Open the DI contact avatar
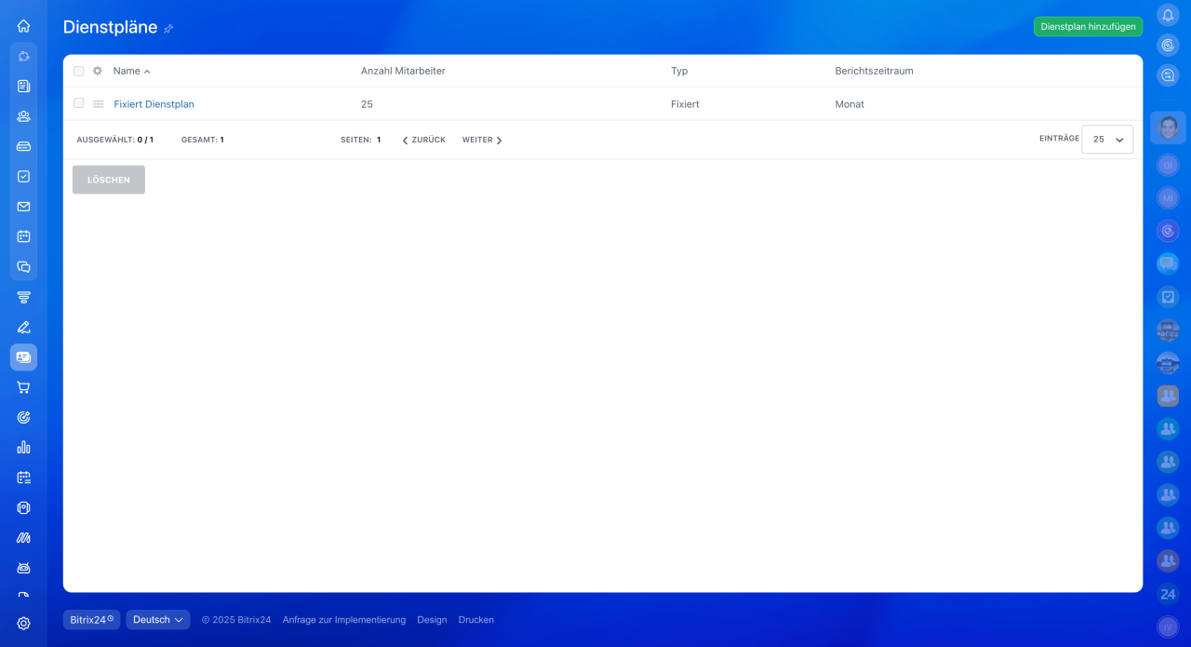This screenshot has width=1191, height=647. coord(1168,165)
